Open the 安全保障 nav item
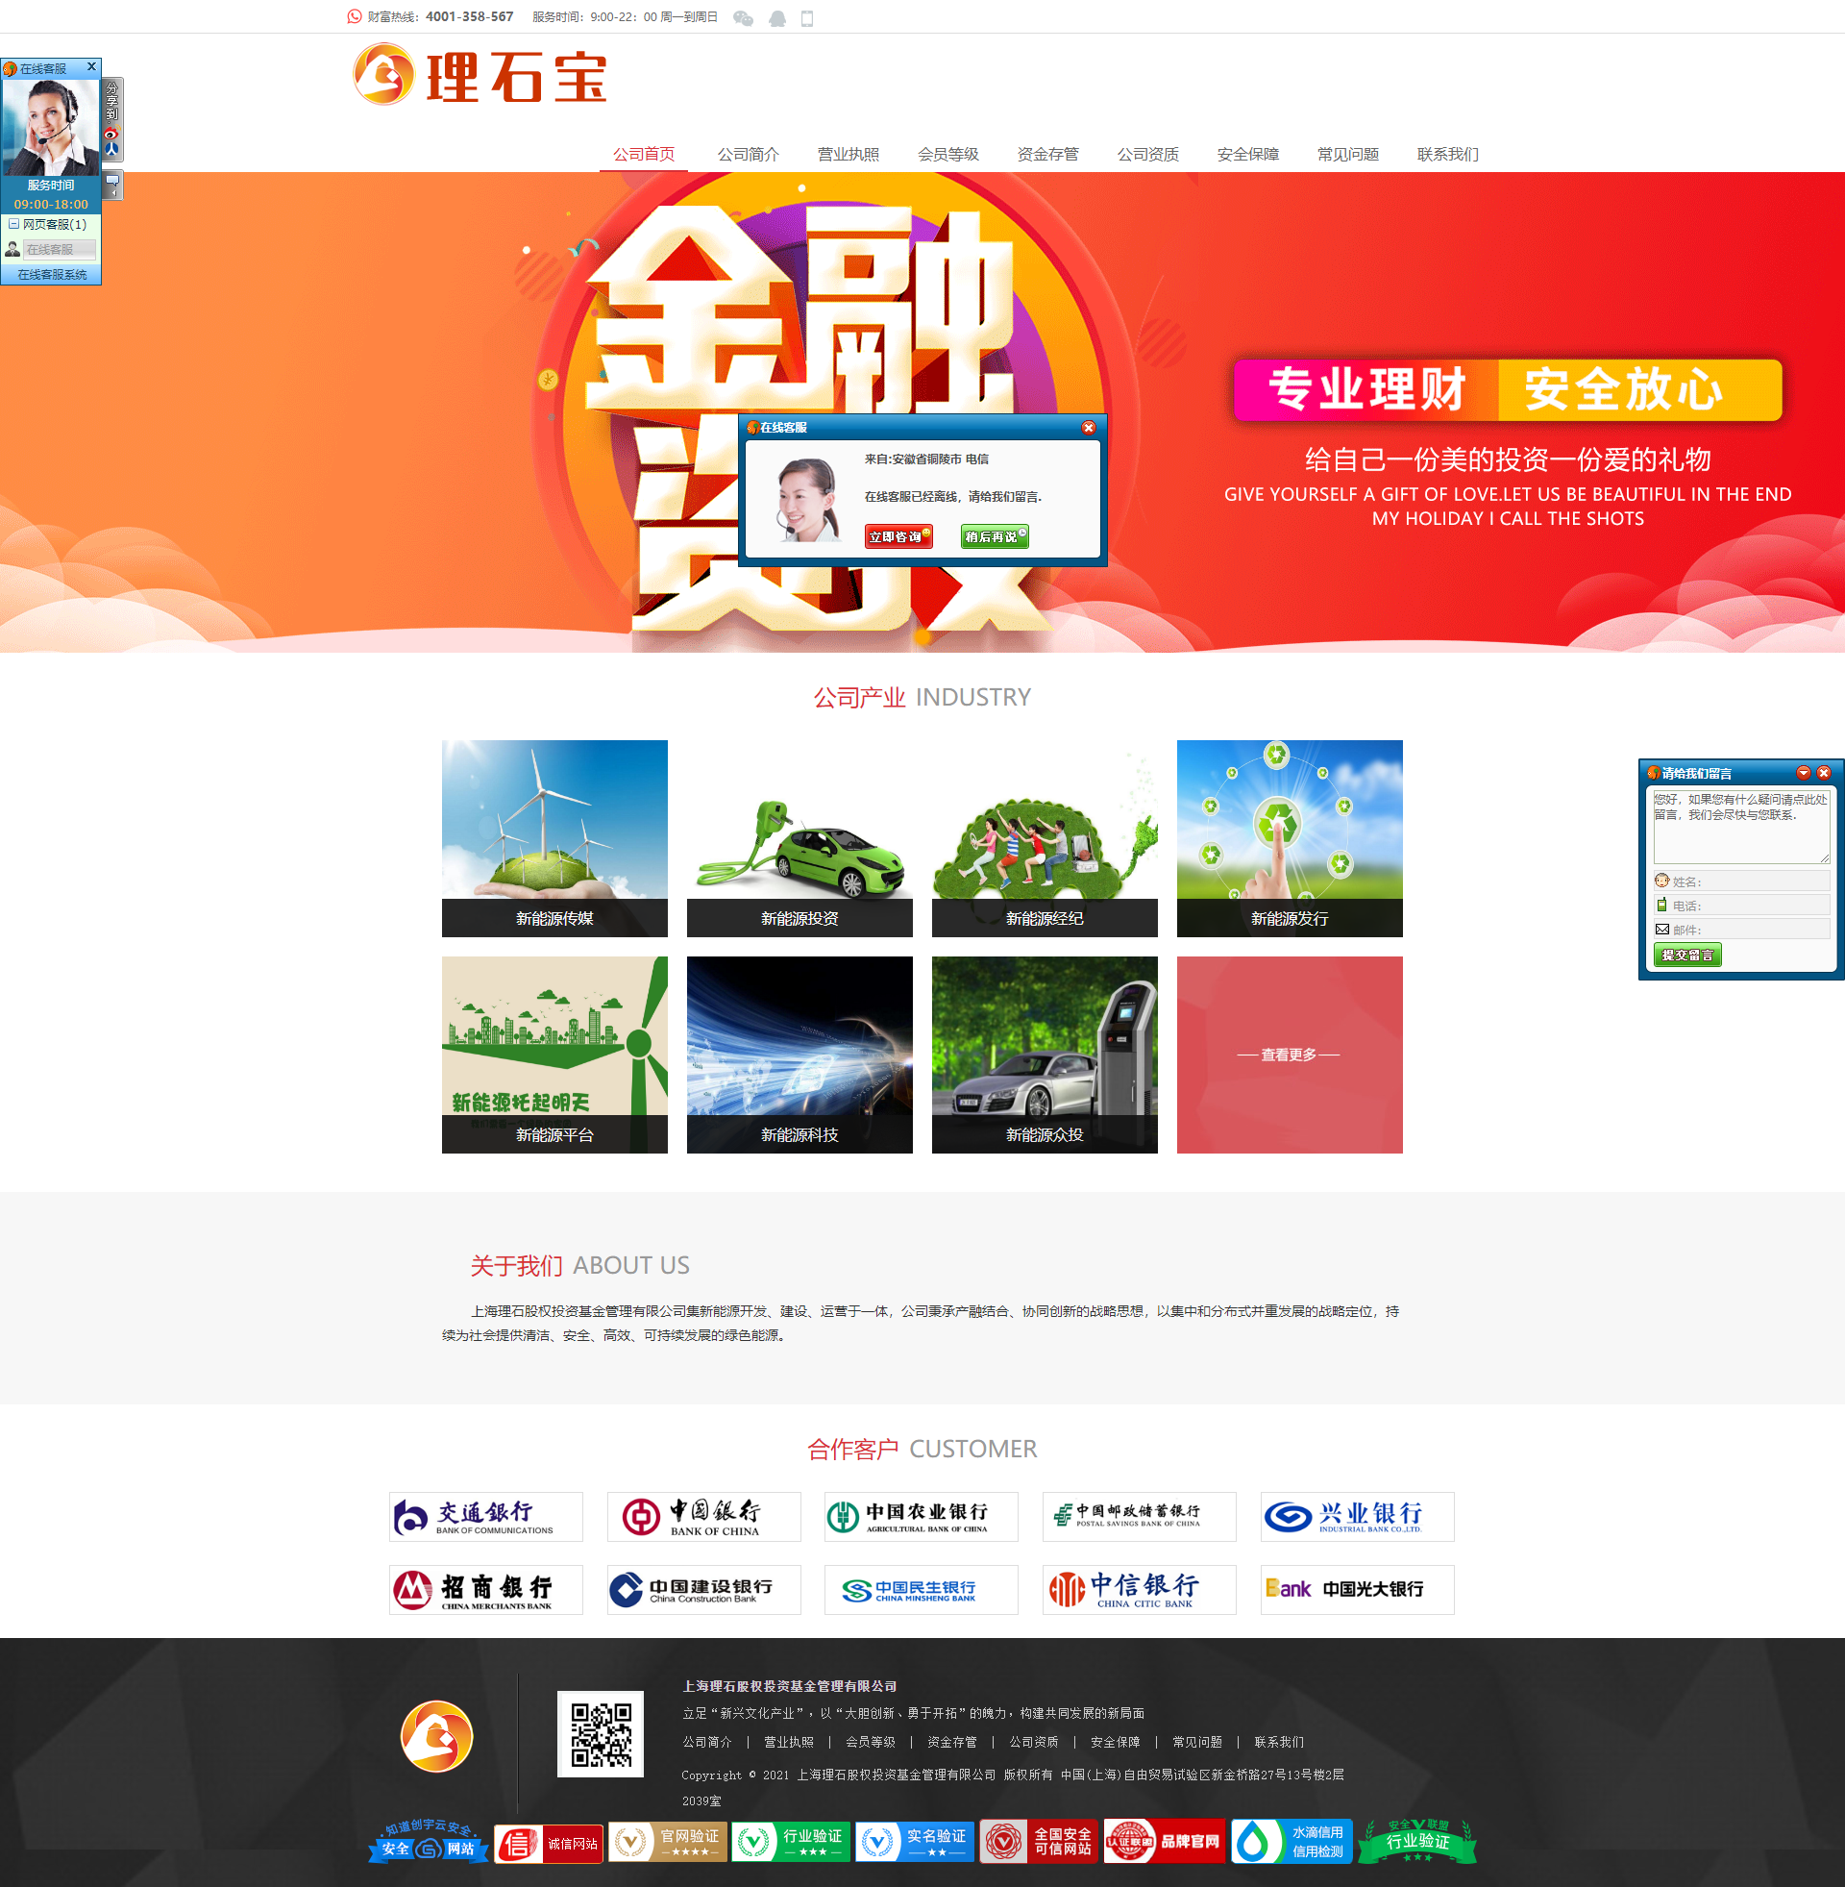 click(1248, 154)
